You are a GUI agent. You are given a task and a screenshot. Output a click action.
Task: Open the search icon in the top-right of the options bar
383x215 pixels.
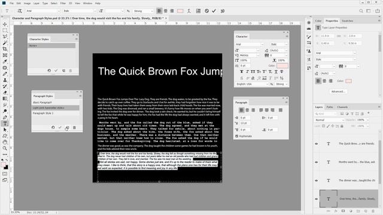(361, 11)
